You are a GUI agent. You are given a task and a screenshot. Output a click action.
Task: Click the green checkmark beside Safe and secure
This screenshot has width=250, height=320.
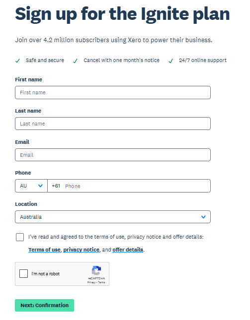[x=18, y=61]
